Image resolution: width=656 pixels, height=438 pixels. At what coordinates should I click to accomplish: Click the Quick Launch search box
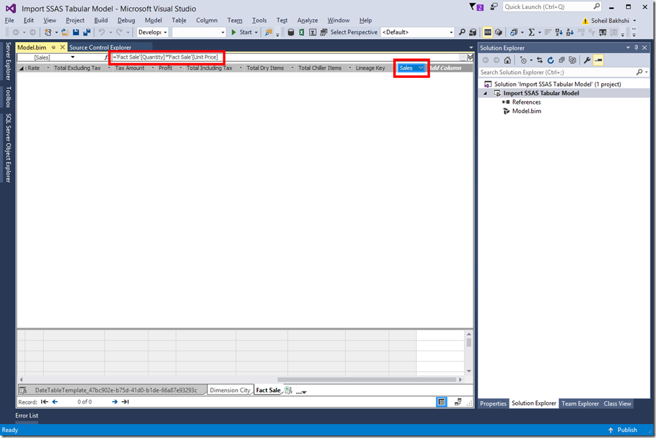click(552, 6)
